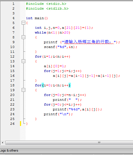Collapse the main function fold at line 5

click(x=23, y=23)
